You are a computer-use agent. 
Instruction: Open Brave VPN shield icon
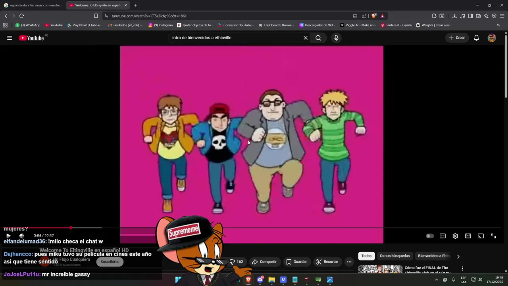pos(494,16)
